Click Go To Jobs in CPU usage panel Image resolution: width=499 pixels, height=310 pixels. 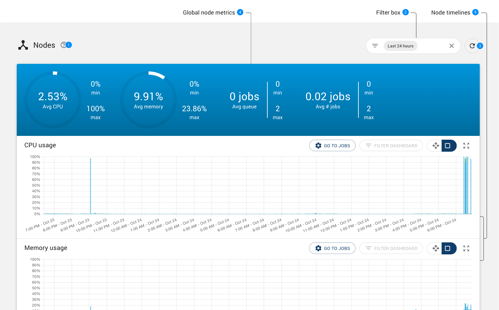point(332,146)
